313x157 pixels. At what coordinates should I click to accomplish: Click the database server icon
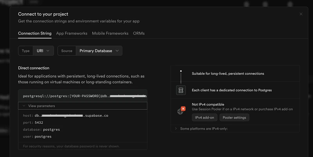[181, 90]
